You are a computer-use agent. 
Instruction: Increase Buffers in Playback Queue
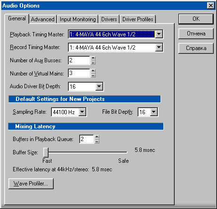coord(97,137)
